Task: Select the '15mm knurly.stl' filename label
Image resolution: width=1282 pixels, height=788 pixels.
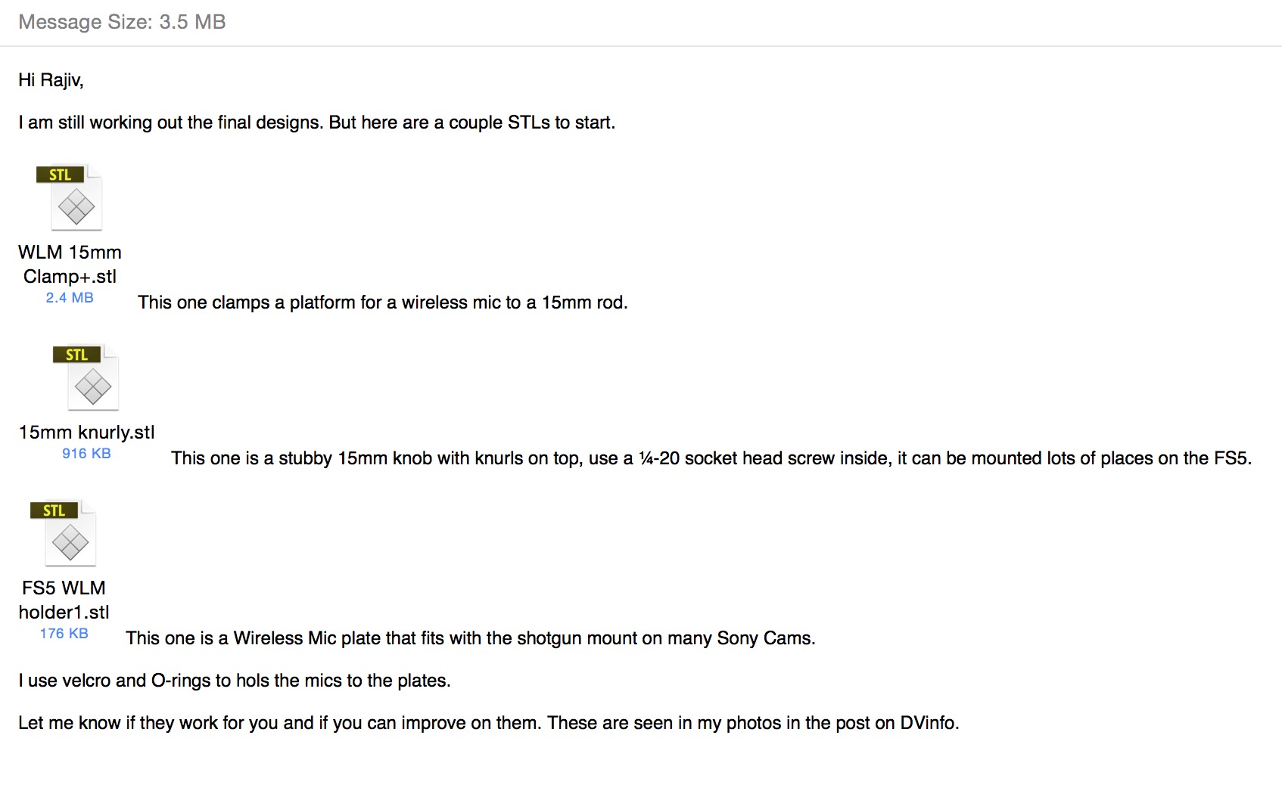Action: [x=86, y=432]
